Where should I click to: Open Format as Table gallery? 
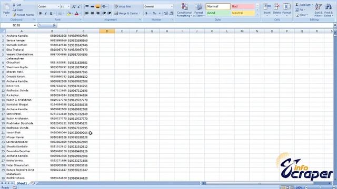coord(199,10)
